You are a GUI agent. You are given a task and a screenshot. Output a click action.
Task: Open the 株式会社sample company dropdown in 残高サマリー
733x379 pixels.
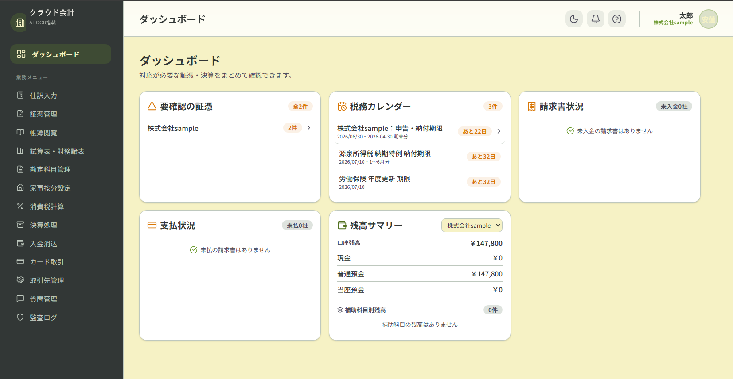pos(472,226)
